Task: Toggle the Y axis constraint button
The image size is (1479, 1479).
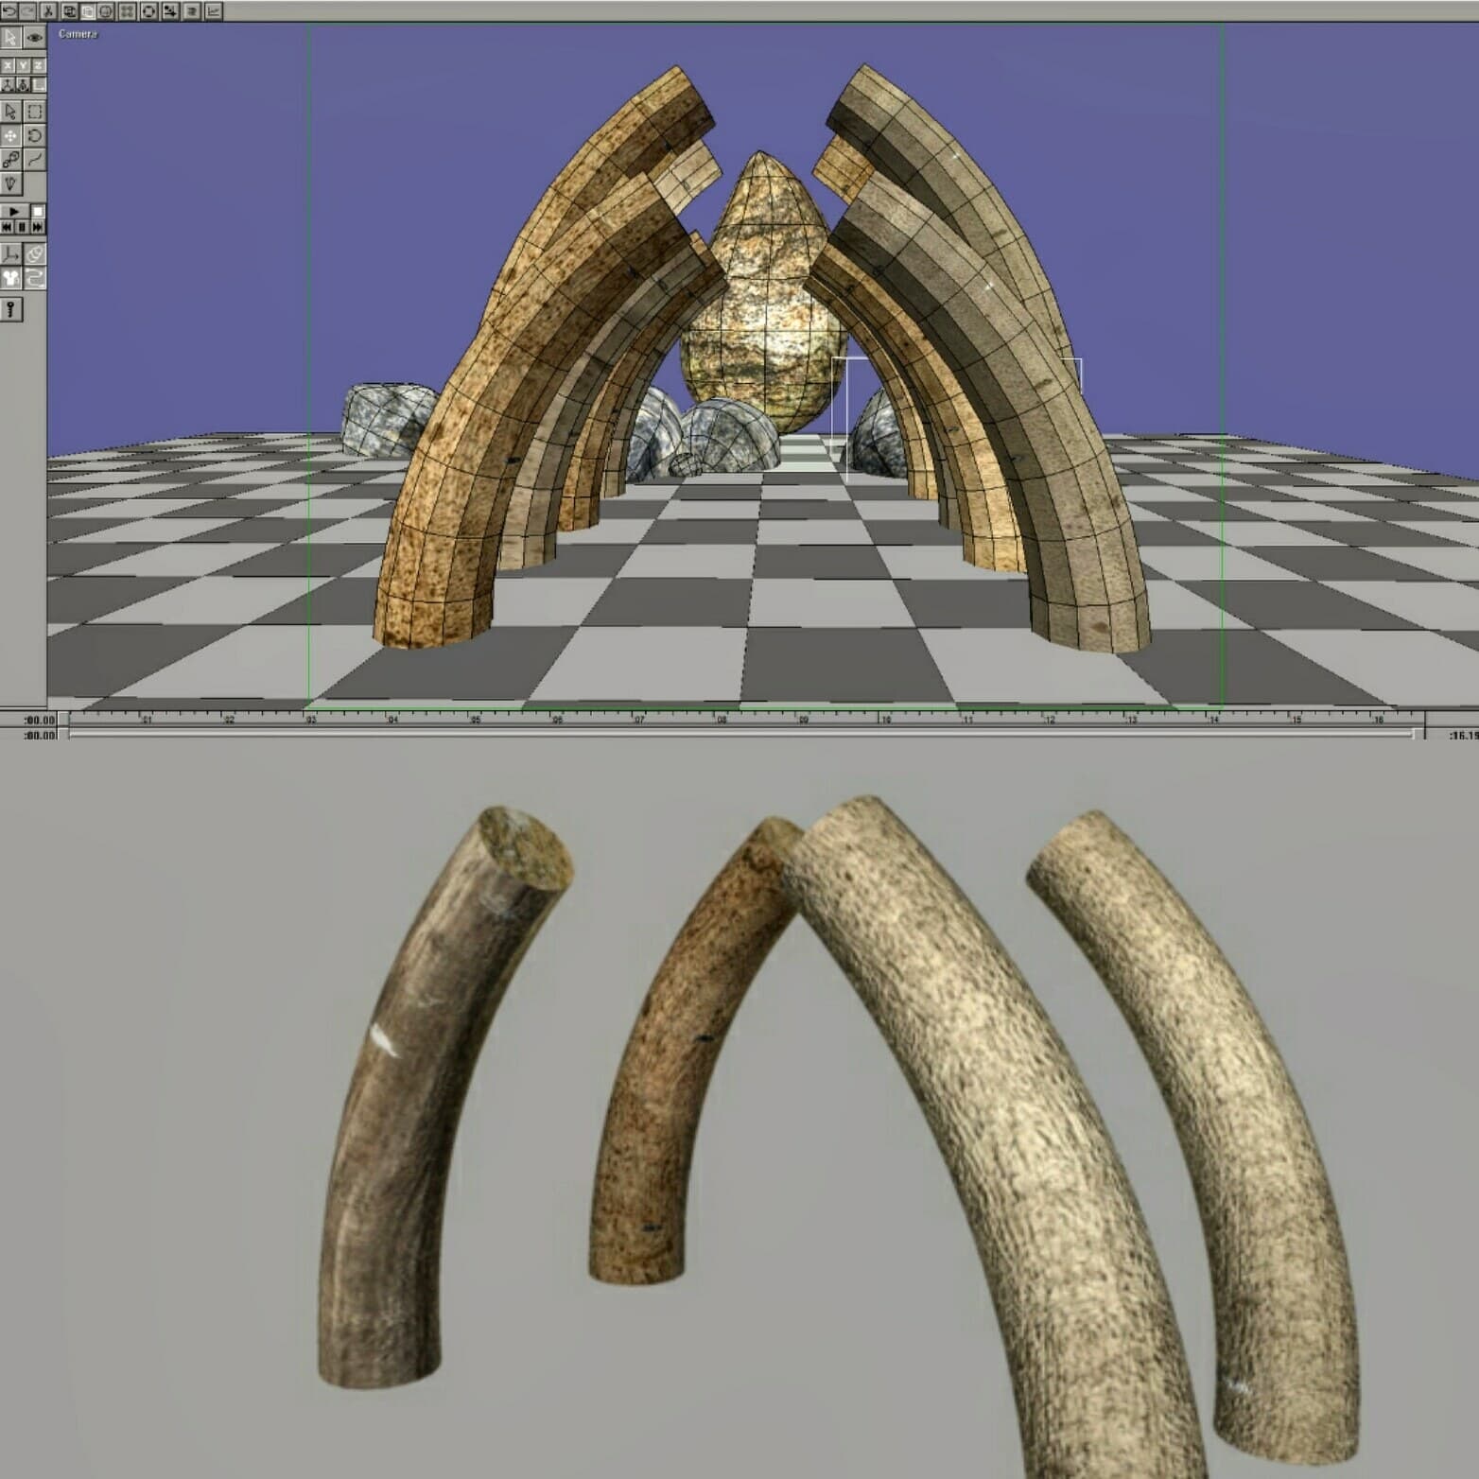Action: [23, 65]
